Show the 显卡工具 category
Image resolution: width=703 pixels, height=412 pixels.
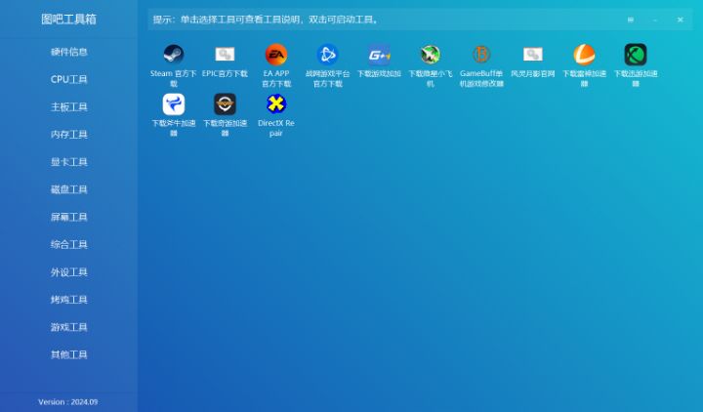tap(68, 162)
